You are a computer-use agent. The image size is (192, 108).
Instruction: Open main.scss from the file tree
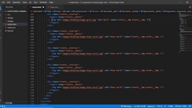tap(11, 28)
